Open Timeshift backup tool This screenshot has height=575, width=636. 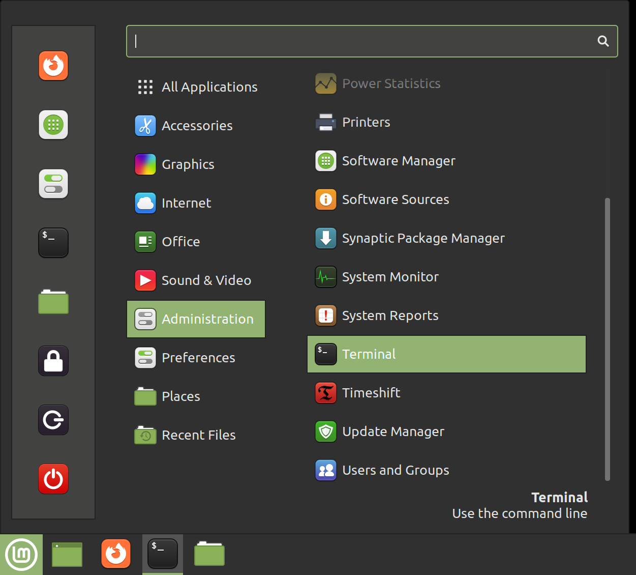tap(447, 393)
